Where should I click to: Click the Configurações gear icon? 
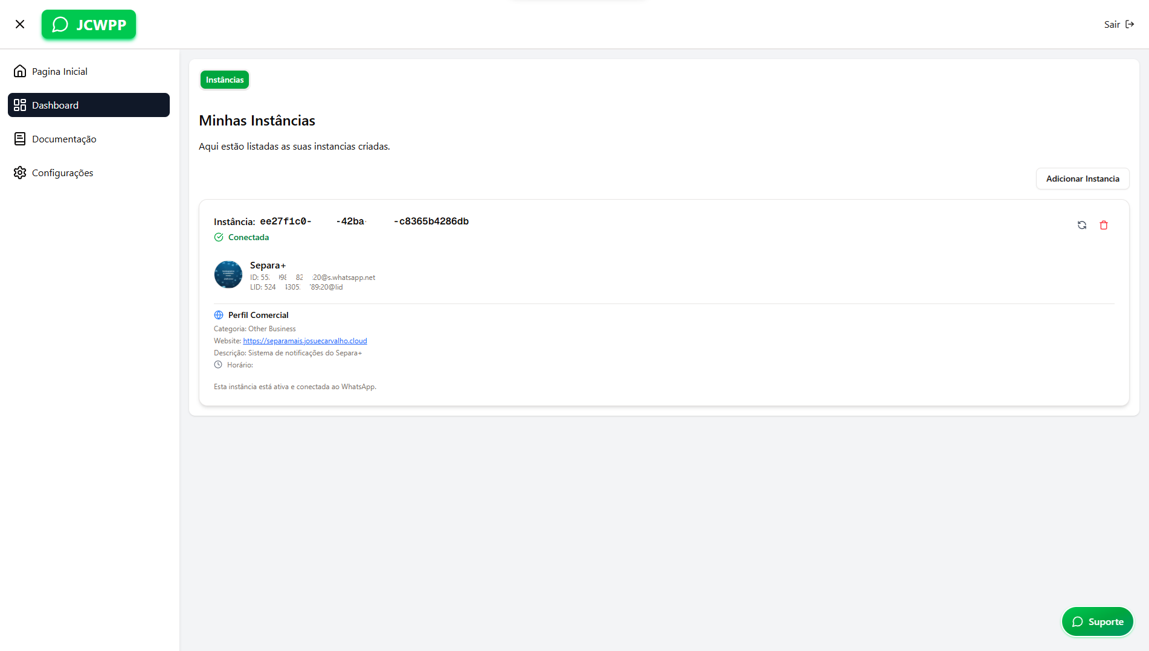click(x=20, y=173)
